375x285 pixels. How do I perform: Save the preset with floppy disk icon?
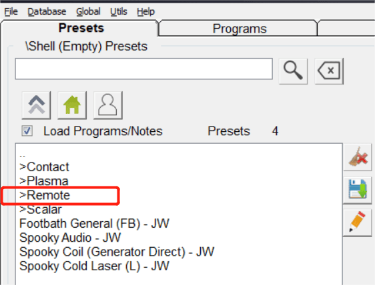358,190
